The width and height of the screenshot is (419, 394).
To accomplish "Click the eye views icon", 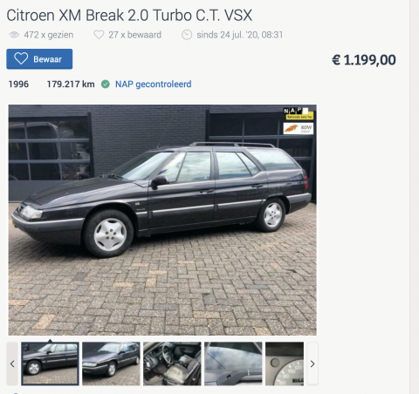I will 14,35.
